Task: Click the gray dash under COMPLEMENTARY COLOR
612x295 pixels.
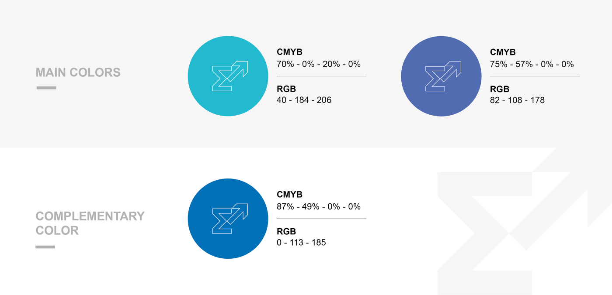Action: pos(45,247)
